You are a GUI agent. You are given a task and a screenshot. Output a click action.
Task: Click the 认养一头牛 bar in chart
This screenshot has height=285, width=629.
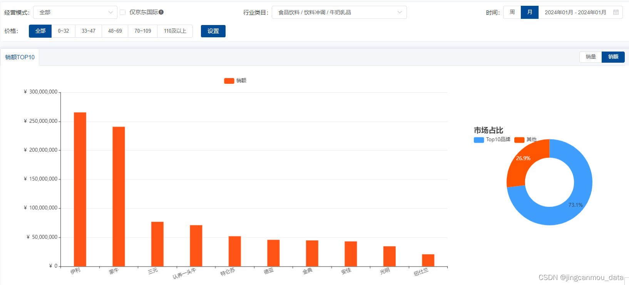(196, 246)
